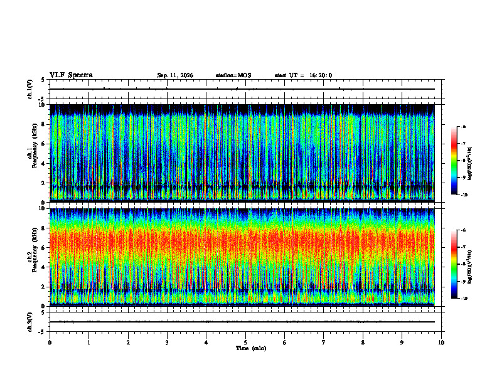The image size is (497, 384).
Task: Click the ch.1 spectrogram color scale bar
Action: (x=454, y=161)
